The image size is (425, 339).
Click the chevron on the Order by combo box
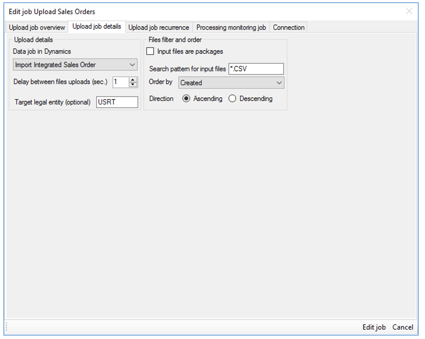(279, 83)
